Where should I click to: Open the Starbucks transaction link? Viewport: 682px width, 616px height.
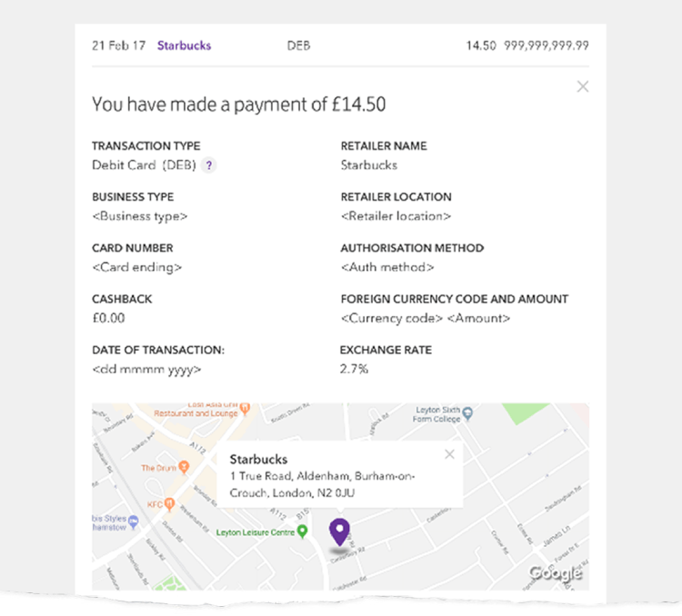[x=184, y=45]
